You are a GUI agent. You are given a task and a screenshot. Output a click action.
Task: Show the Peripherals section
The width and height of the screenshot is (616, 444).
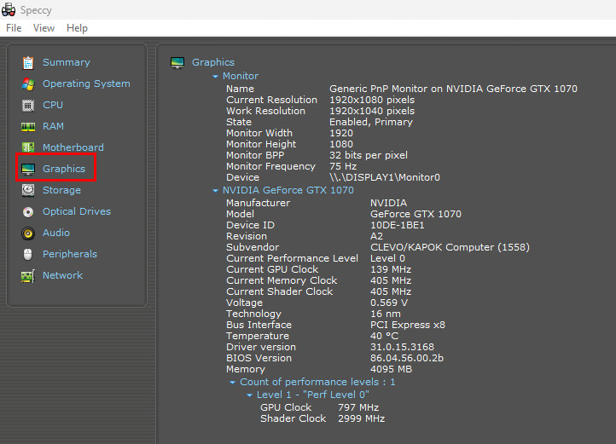click(70, 254)
